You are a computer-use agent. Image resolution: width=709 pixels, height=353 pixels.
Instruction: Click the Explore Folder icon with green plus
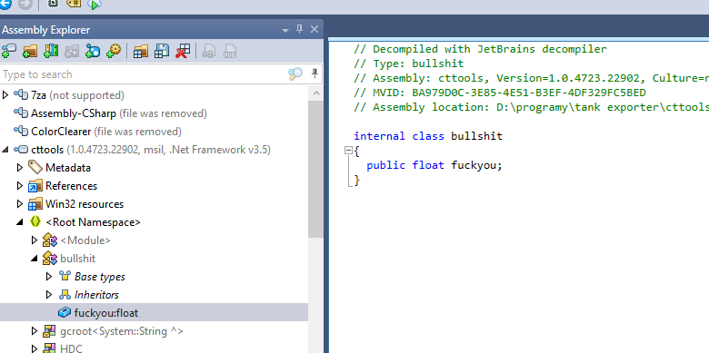click(29, 51)
